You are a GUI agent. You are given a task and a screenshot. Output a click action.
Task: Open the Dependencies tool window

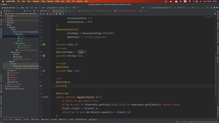tap(81, 120)
